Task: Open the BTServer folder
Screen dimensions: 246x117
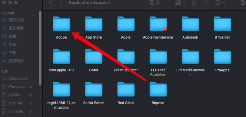Action: point(223,24)
